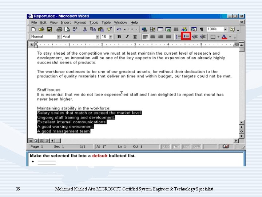Image resolution: width=262 pixels, height=197 pixels.
Task: Increase the paragraph indent
Action: tap(203, 37)
